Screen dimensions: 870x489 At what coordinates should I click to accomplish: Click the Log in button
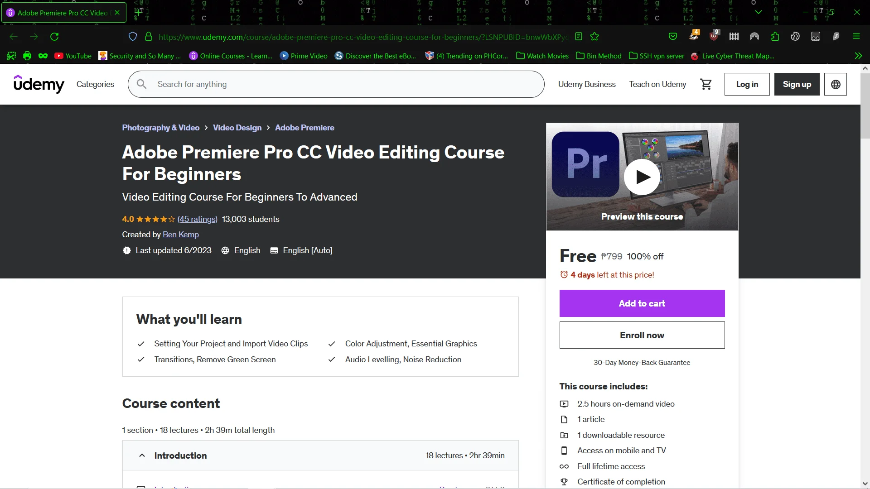click(x=747, y=84)
